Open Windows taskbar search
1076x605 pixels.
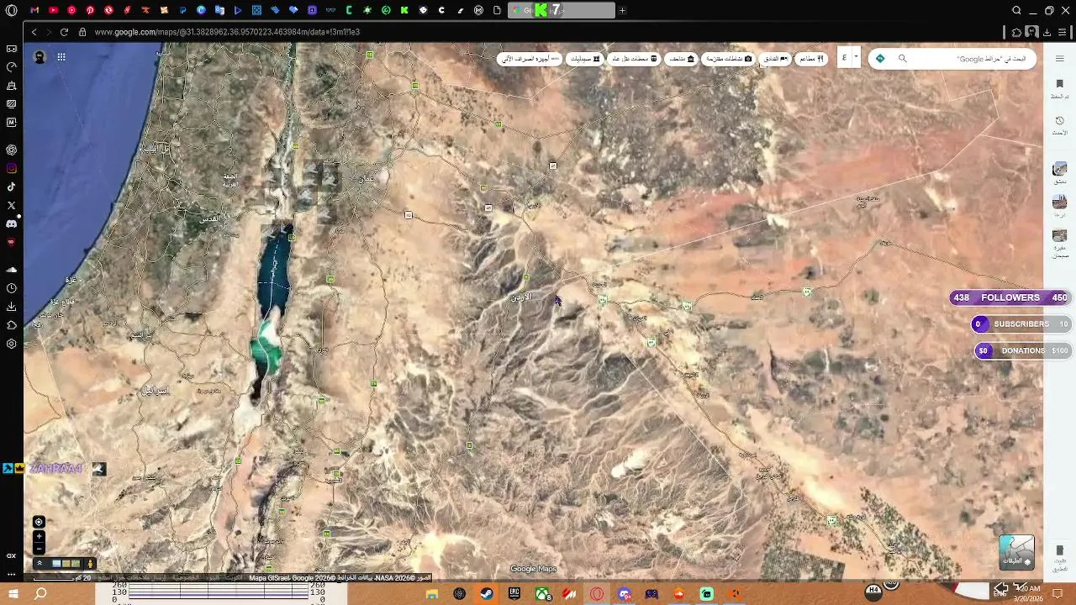pyautogui.click(x=40, y=594)
